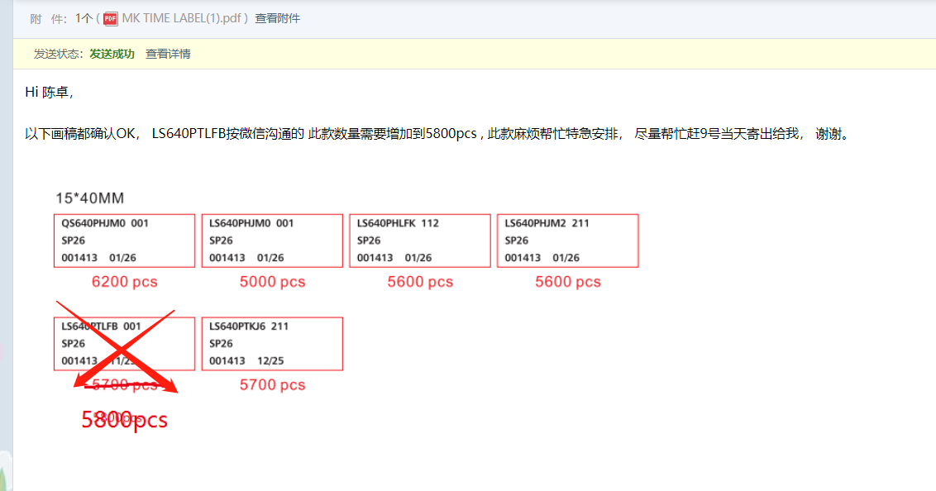Open 查看详情 for send status

click(x=168, y=54)
